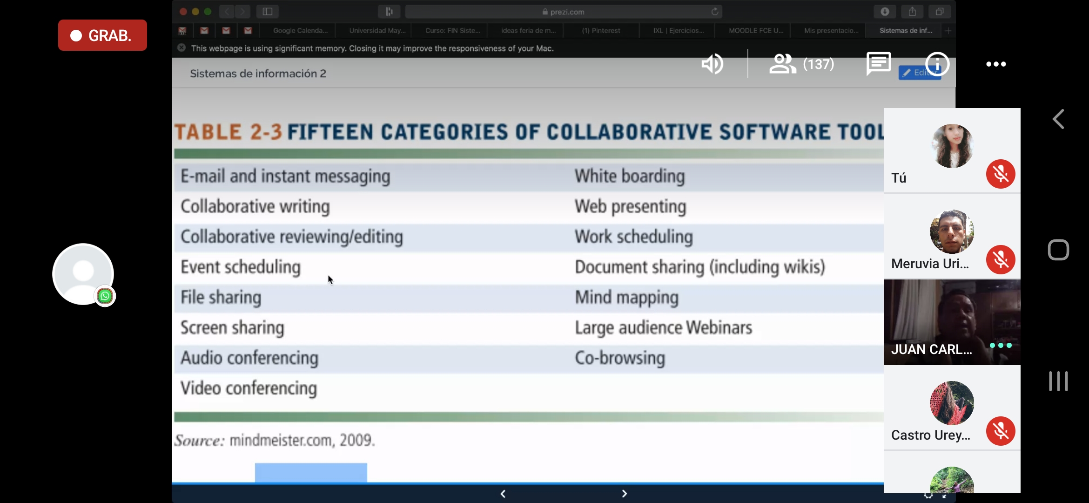Open the participants list (137)
Image resolution: width=1089 pixels, height=503 pixels.
[x=801, y=64]
